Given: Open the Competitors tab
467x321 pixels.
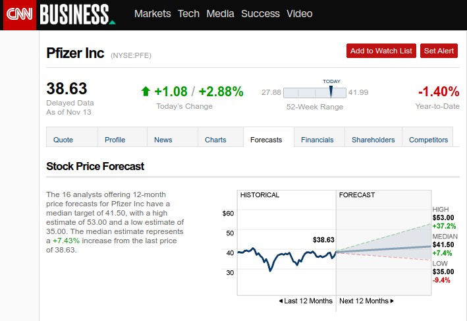Looking at the screenshot, I should tap(428, 140).
